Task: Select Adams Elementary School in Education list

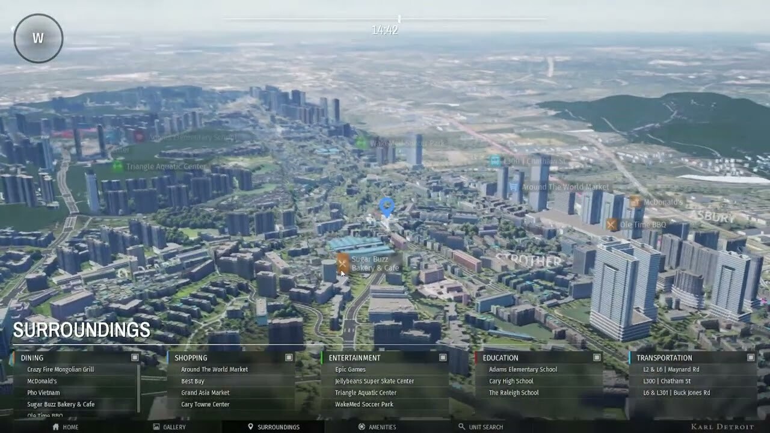Action: [523, 369]
